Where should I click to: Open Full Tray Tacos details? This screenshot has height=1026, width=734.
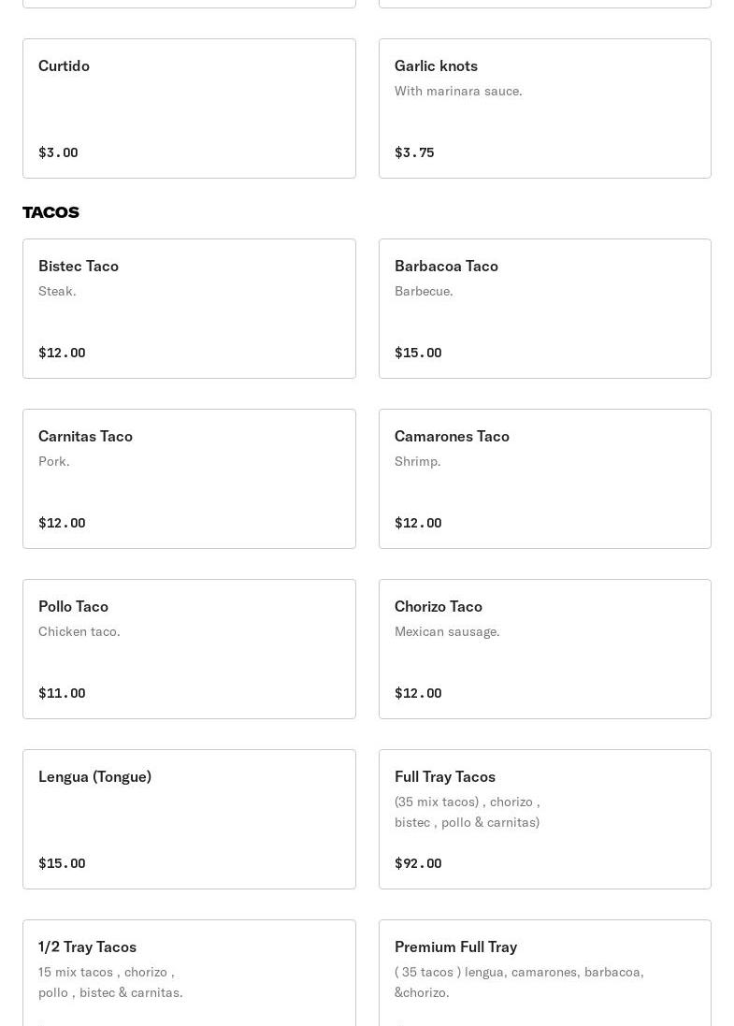click(x=544, y=819)
